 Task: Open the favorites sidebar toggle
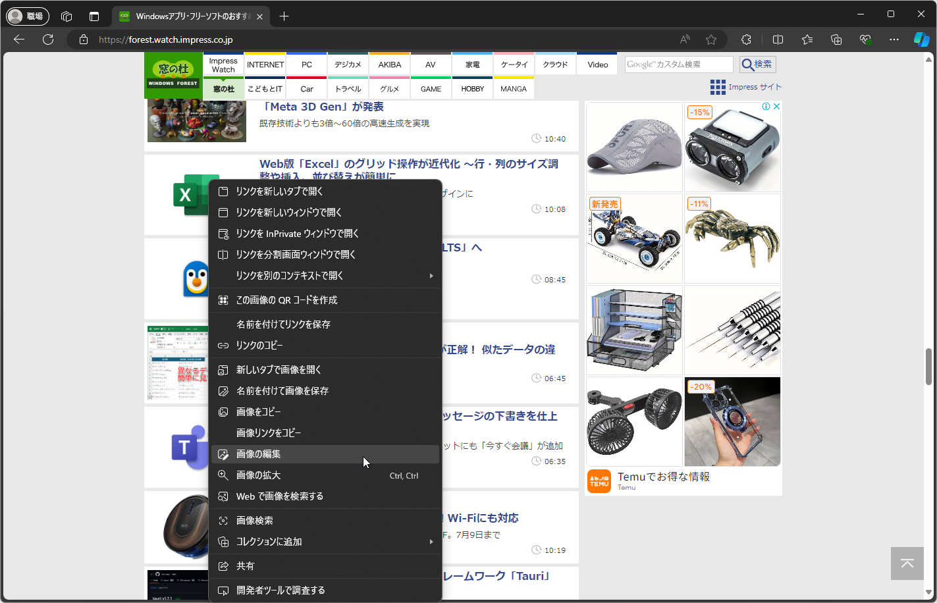point(807,39)
